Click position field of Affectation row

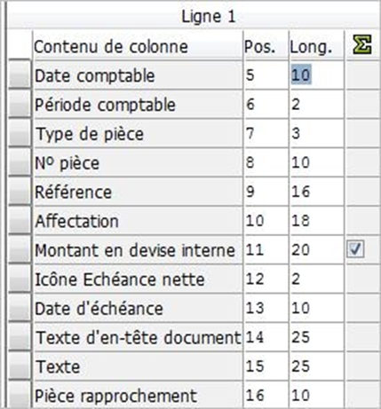266,221
